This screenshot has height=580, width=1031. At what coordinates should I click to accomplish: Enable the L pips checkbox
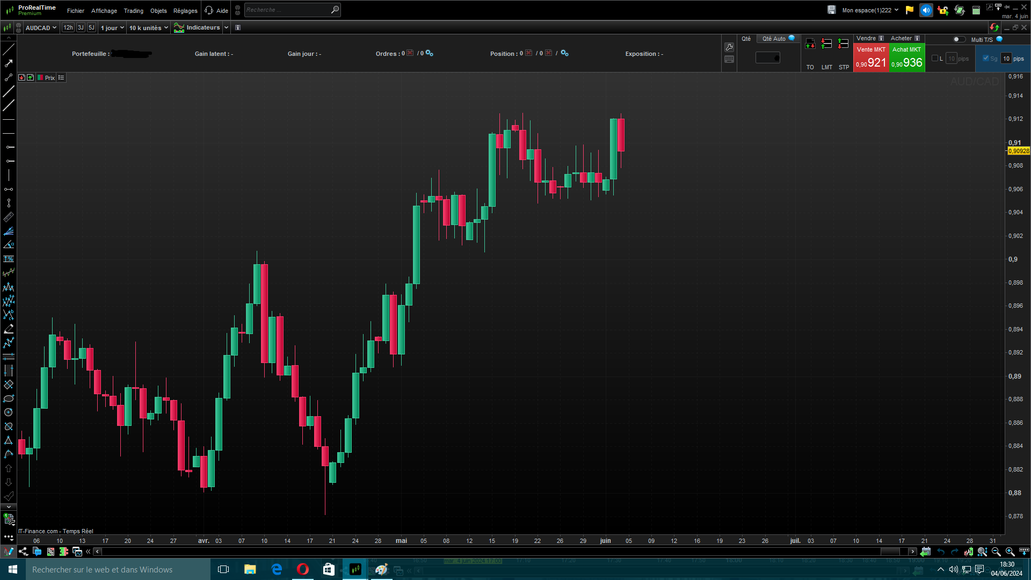coord(935,59)
